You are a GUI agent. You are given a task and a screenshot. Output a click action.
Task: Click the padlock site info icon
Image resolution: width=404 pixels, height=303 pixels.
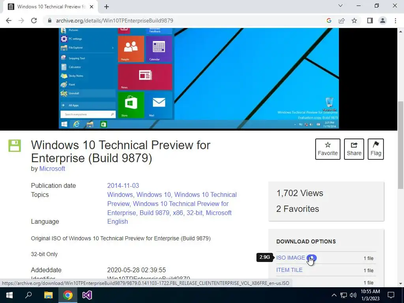[x=50, y=21]
